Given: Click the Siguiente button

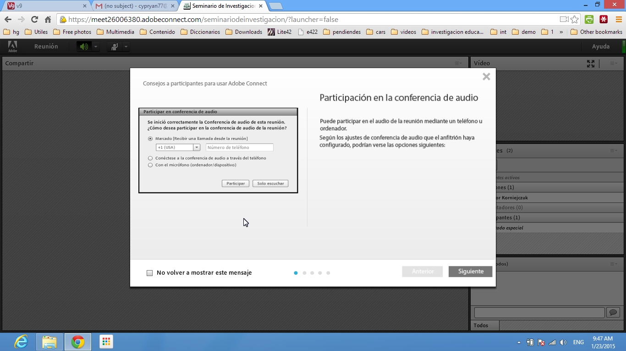Looking at the screenshot, I should tap(470, 271).
